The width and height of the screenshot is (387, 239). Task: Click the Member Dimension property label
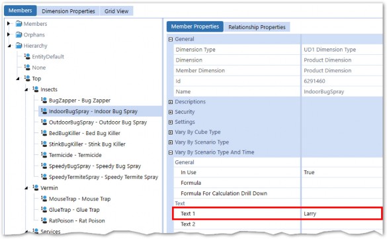click(200, 71)
